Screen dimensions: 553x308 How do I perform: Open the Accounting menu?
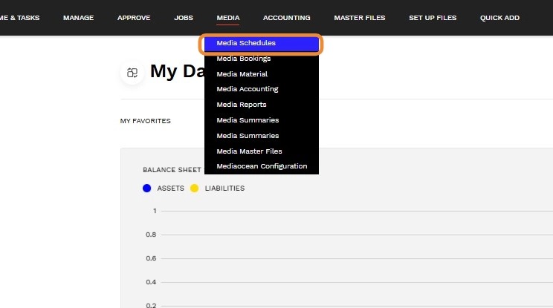click(286, 18)
